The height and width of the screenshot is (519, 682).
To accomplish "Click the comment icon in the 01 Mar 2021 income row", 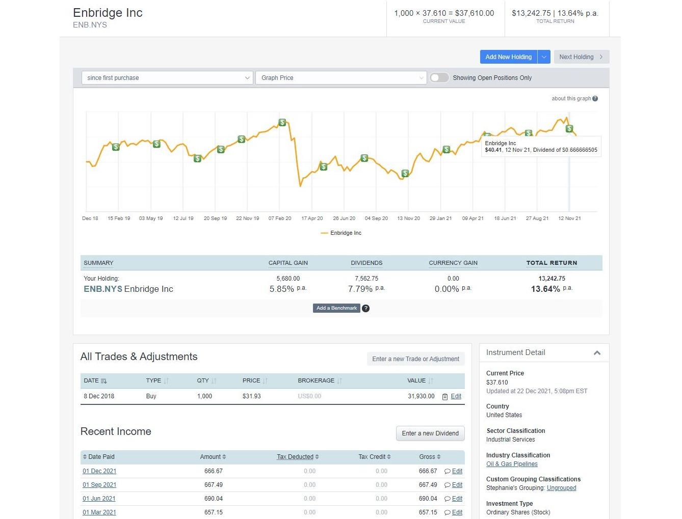I will pos(448,513).
